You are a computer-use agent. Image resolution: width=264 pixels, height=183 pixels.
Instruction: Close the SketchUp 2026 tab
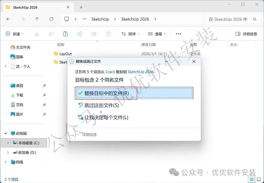(x=68, y=7)
